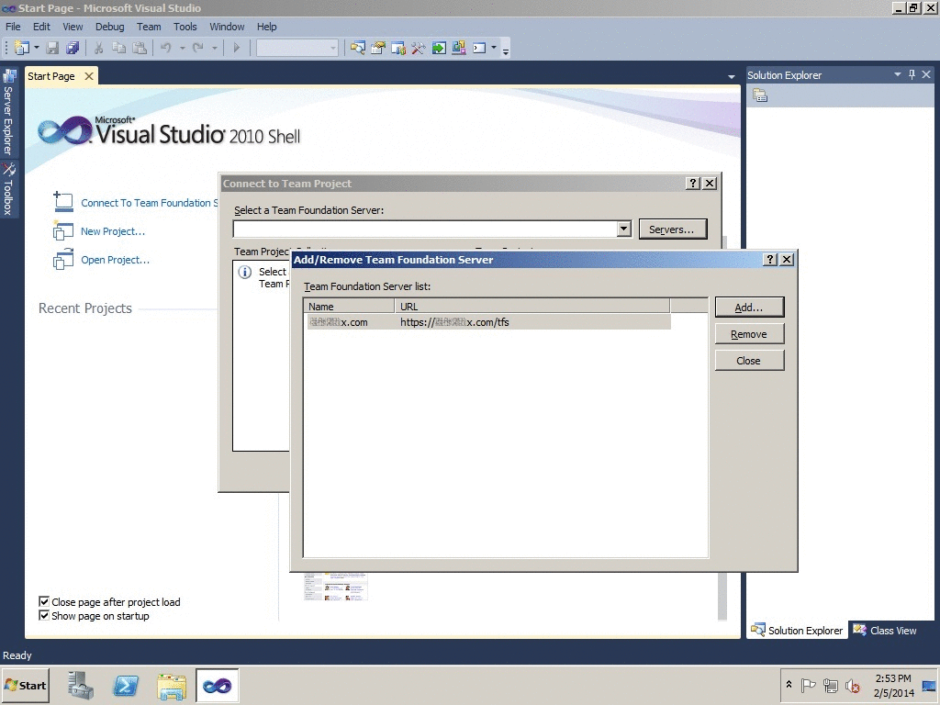This screenshot has width=940, height=705.
Task: Click help button in Add/Remove Team Foundation Server dialog
Action: coord(770,260)
